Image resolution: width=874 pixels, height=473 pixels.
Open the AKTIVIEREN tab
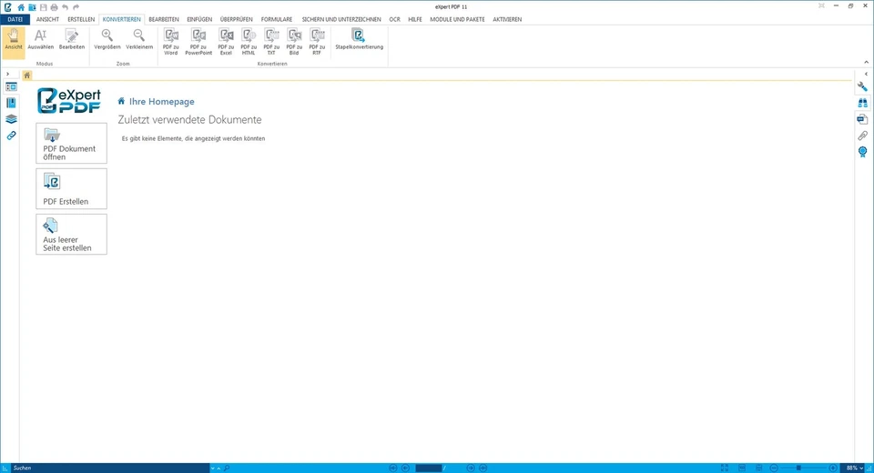tap(507, 19)
